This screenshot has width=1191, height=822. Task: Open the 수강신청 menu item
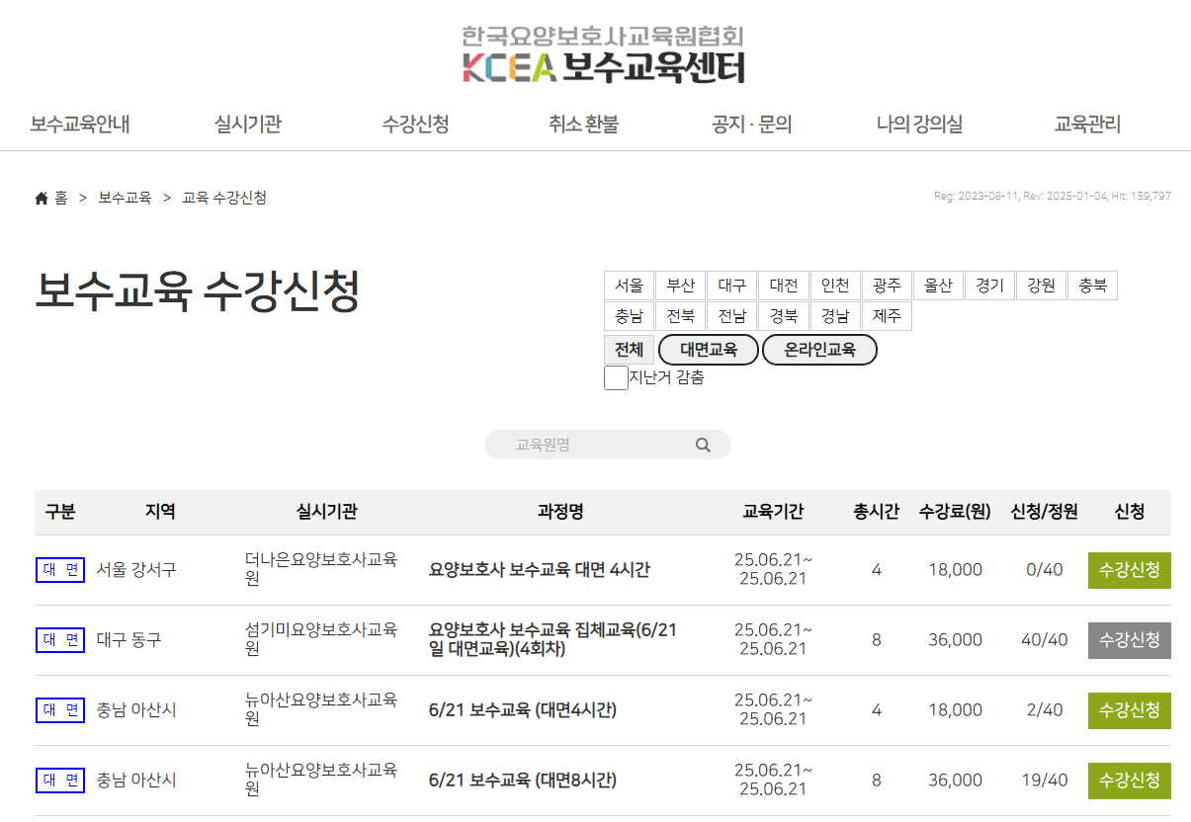tap(414, 123)
